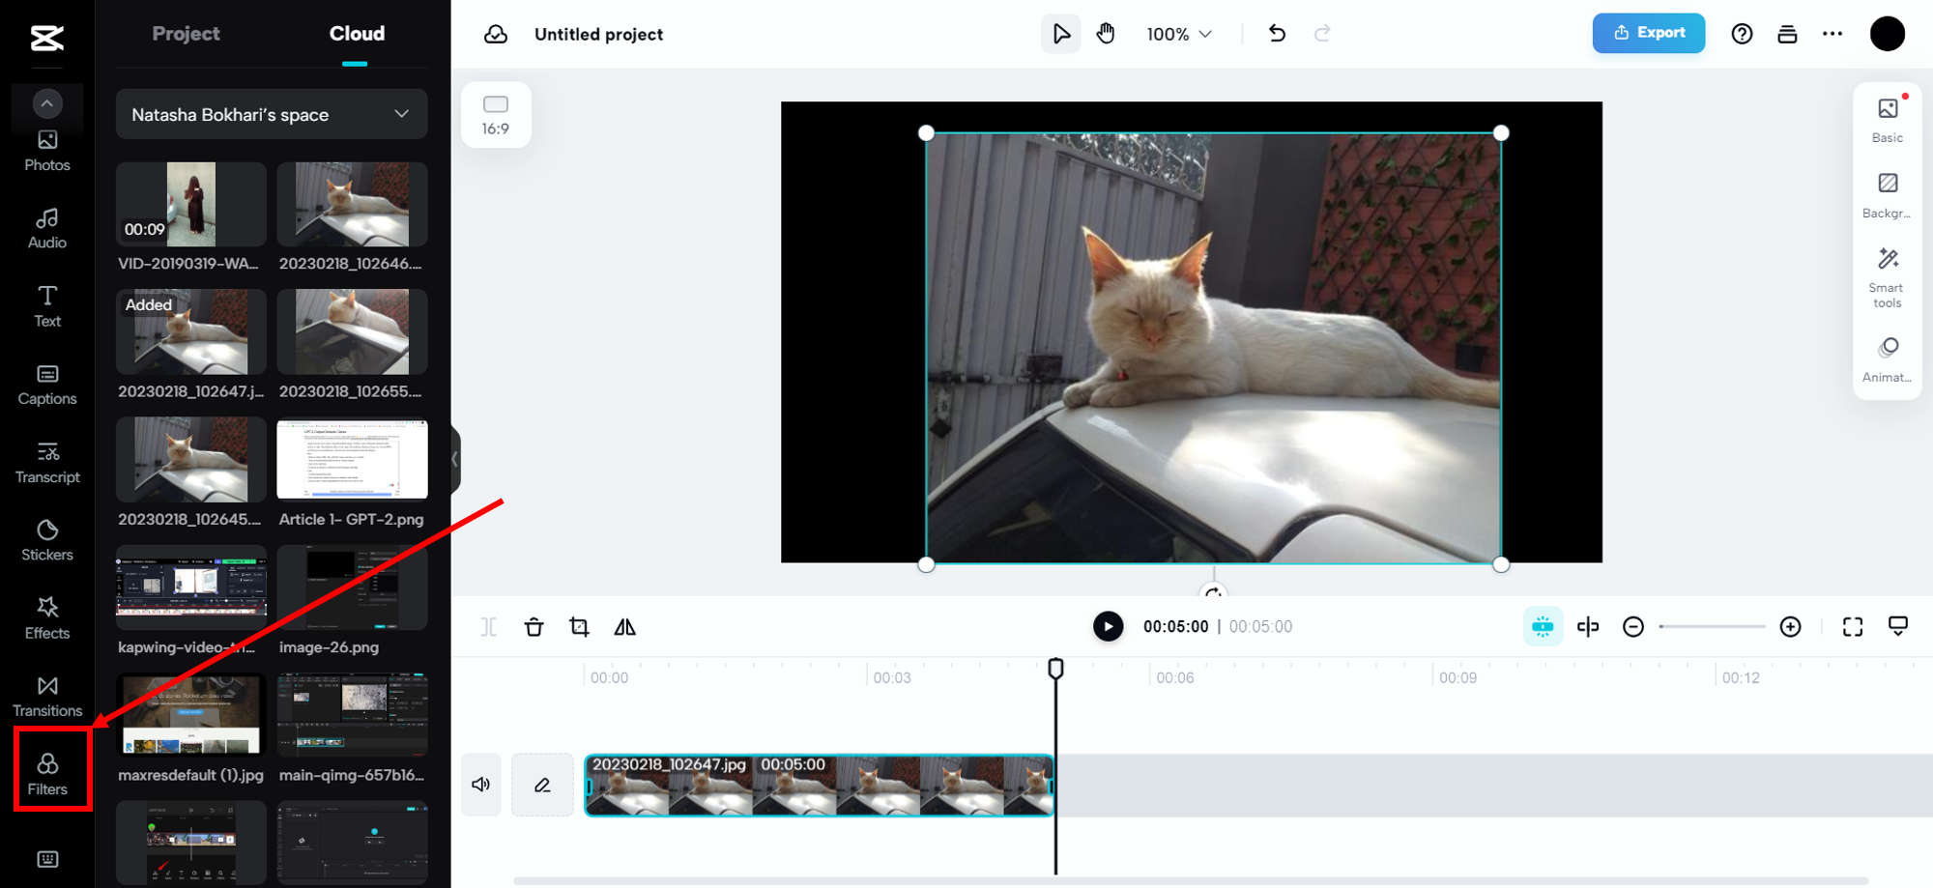1933x888 pixels.
Task: Open the Natasha Bokhari's space dropdown
Action: (271, 114)
